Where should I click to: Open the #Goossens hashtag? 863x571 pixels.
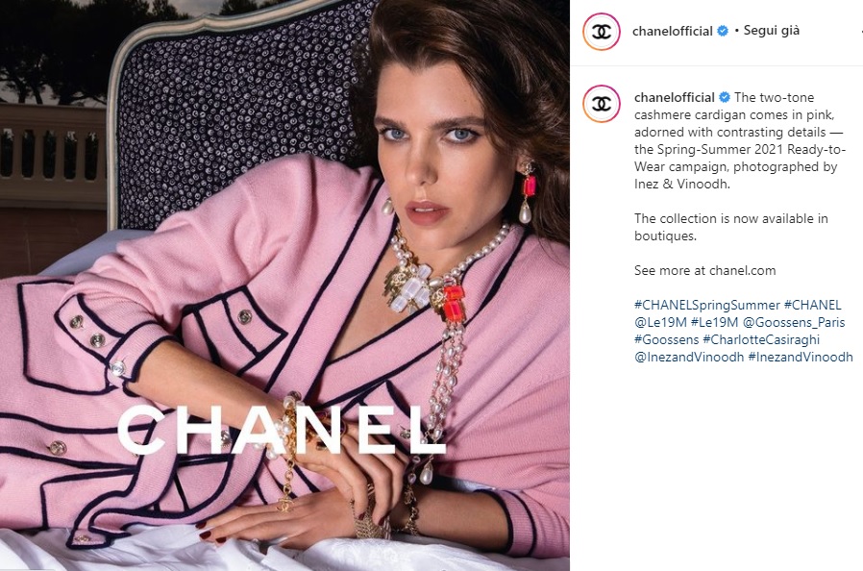[x=667, y=339]
